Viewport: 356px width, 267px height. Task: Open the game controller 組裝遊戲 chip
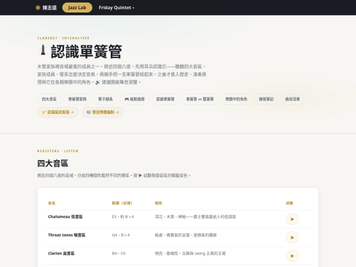[x=134, y=99]
